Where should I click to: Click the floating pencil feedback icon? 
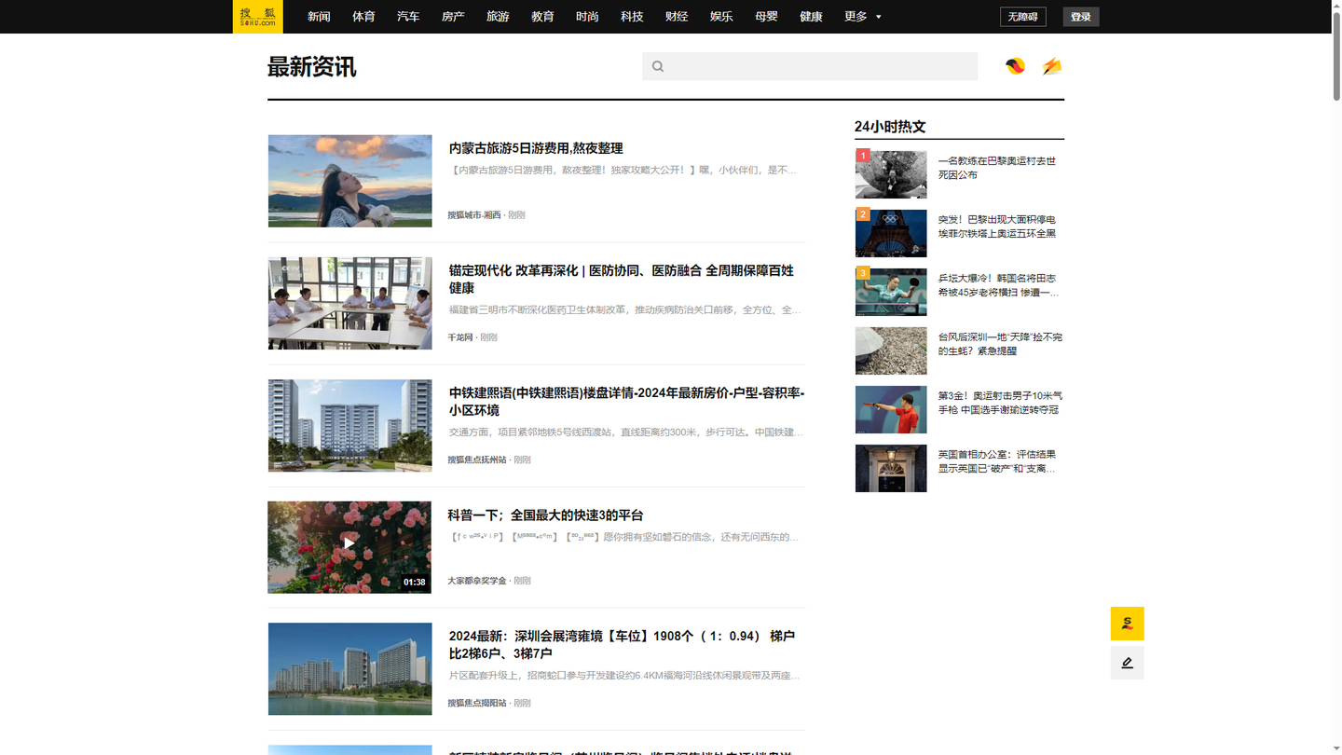coord(1127,663)
